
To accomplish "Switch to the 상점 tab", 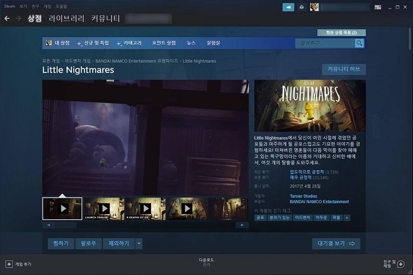I will tap(35, 18).
